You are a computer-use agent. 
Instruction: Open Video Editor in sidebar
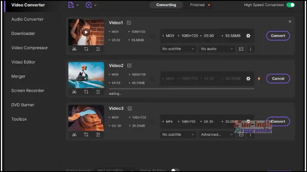(x=23, y=62)
